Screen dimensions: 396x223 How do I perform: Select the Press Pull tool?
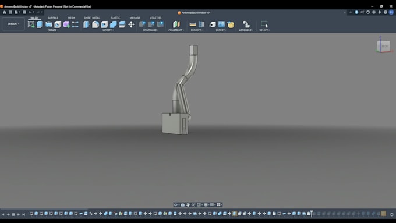pos(86,24)
